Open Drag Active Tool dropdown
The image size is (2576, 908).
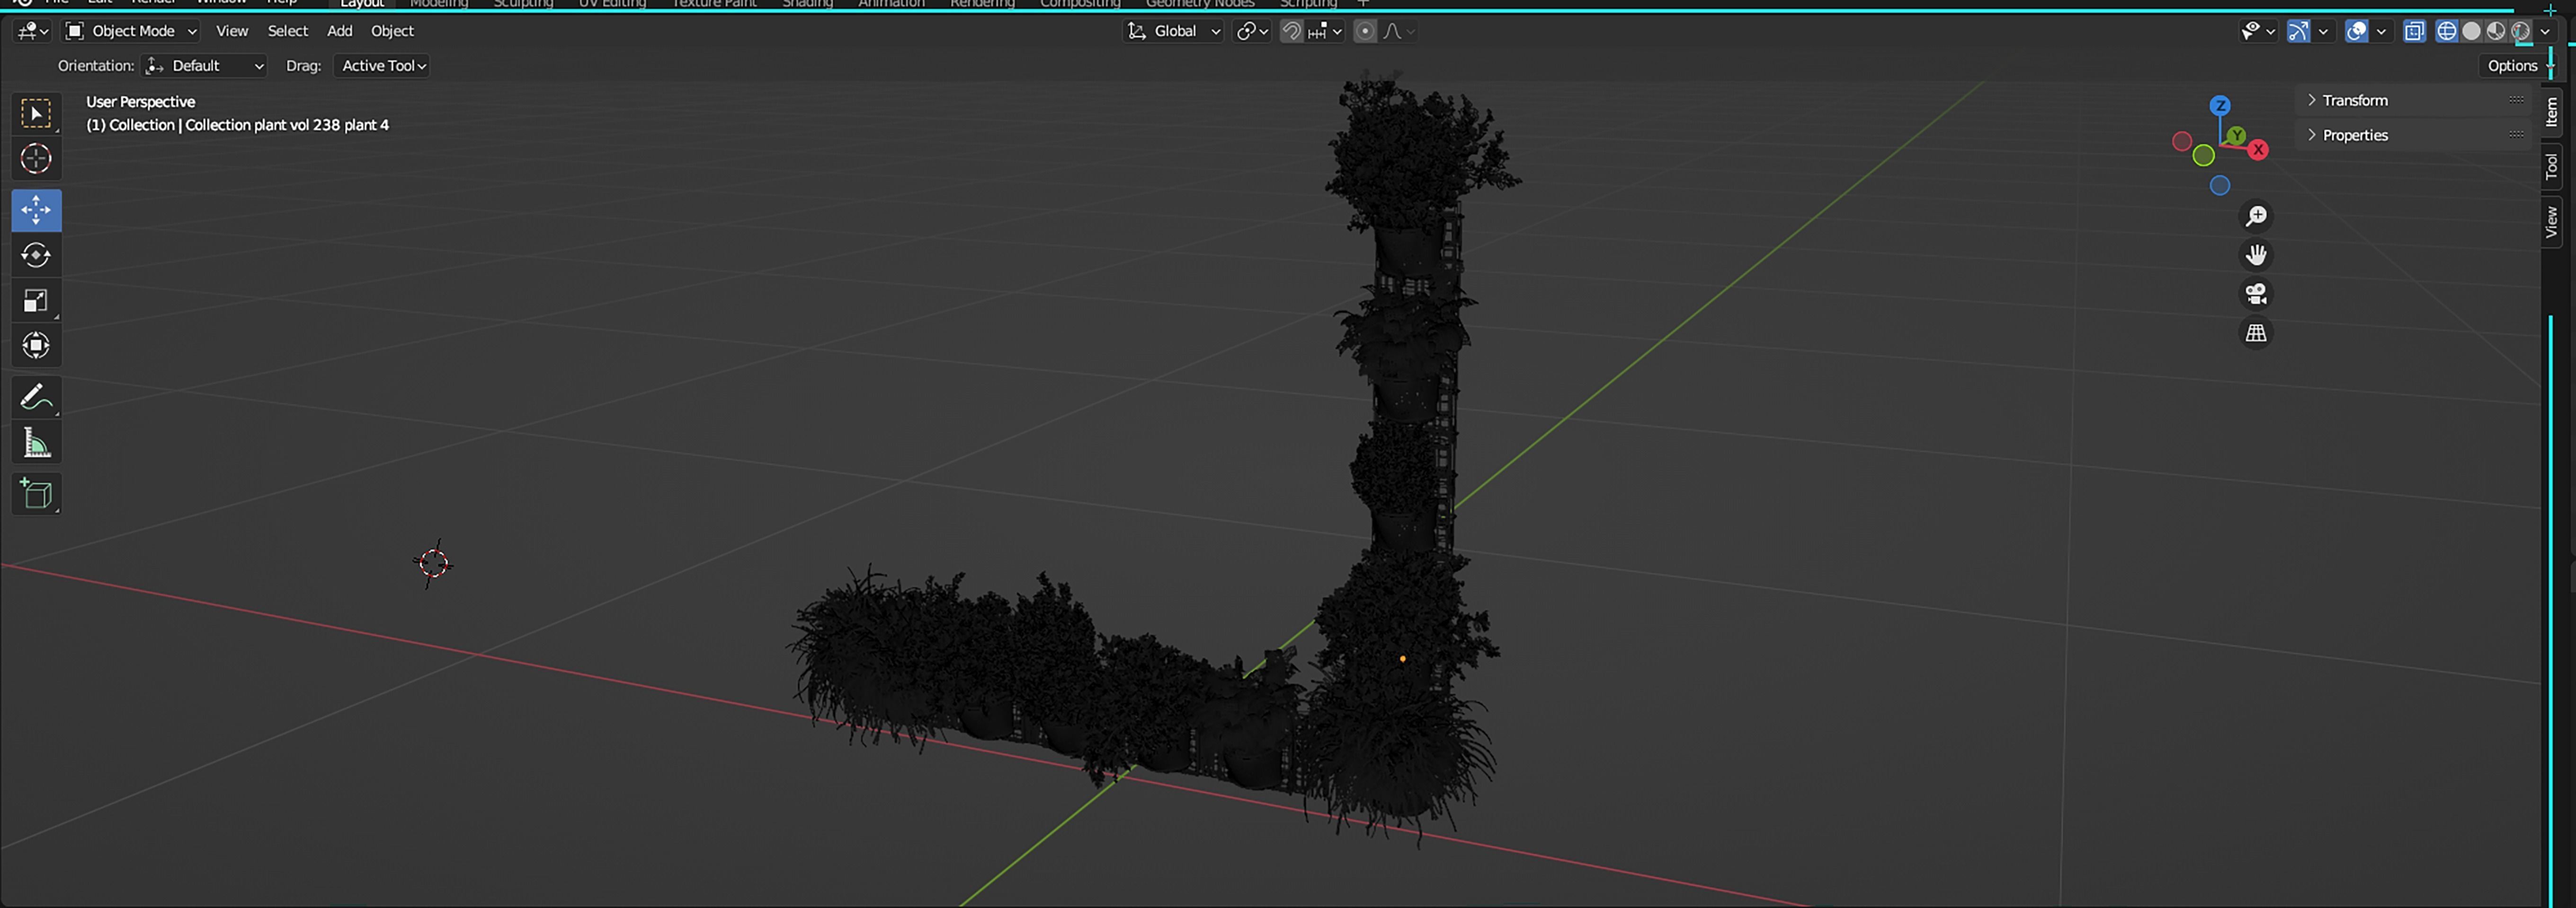click(x=382, y=66)
